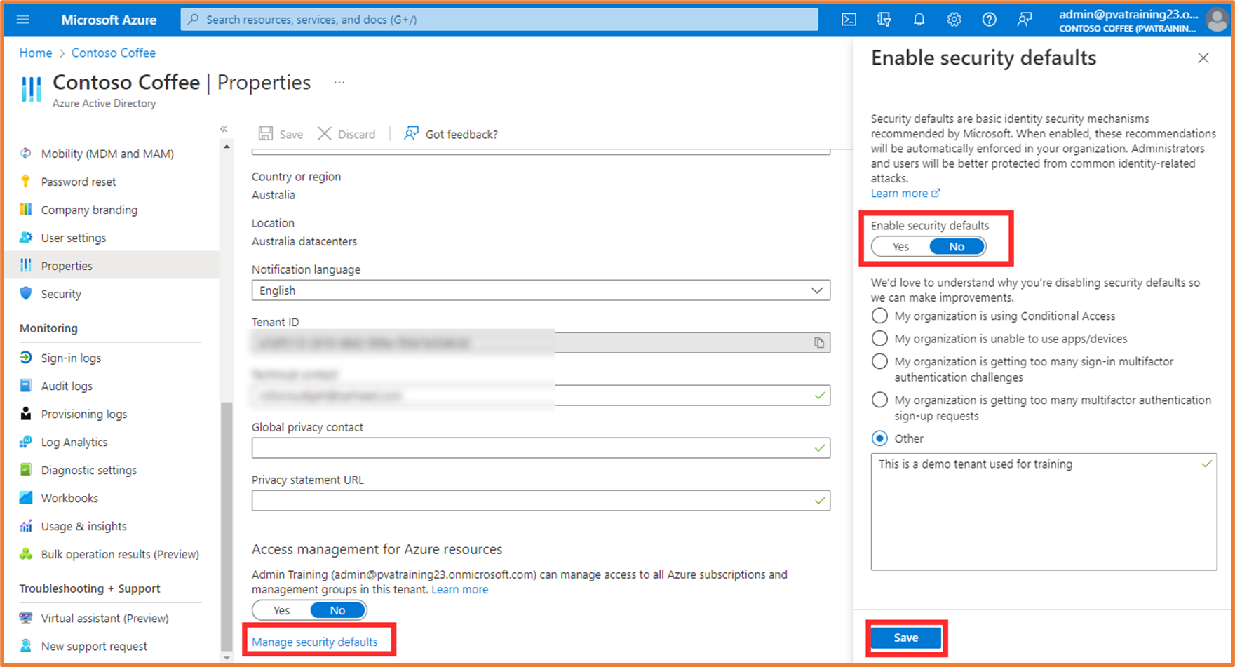Open the feedback icon in top bar
1235x667 pixels.
1024,20
